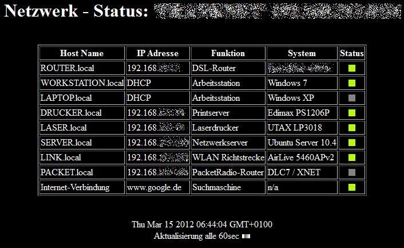Viewport: 404px width, 248px height.
Task: Click the green status square for WORKSTATION.local
Action: [352, 83]
